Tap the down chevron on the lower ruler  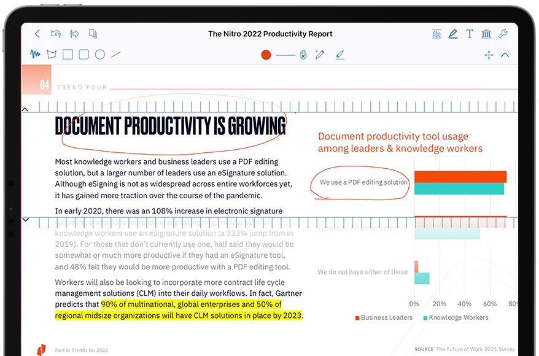click(25, 220)
